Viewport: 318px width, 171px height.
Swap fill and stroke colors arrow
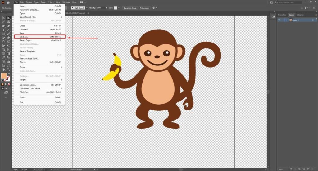[x=9, y=74]
